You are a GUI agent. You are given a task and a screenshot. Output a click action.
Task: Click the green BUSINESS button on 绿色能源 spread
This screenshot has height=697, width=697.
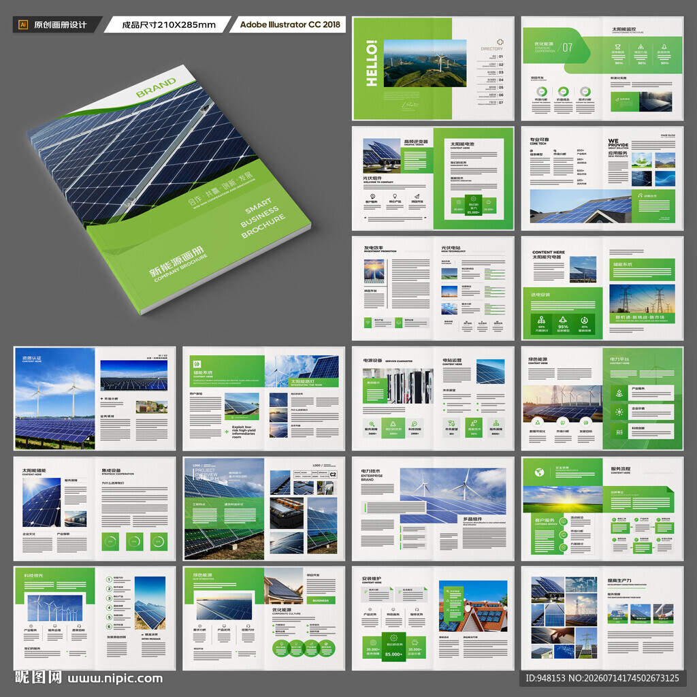pyautogui.click(x=321, y=600)
